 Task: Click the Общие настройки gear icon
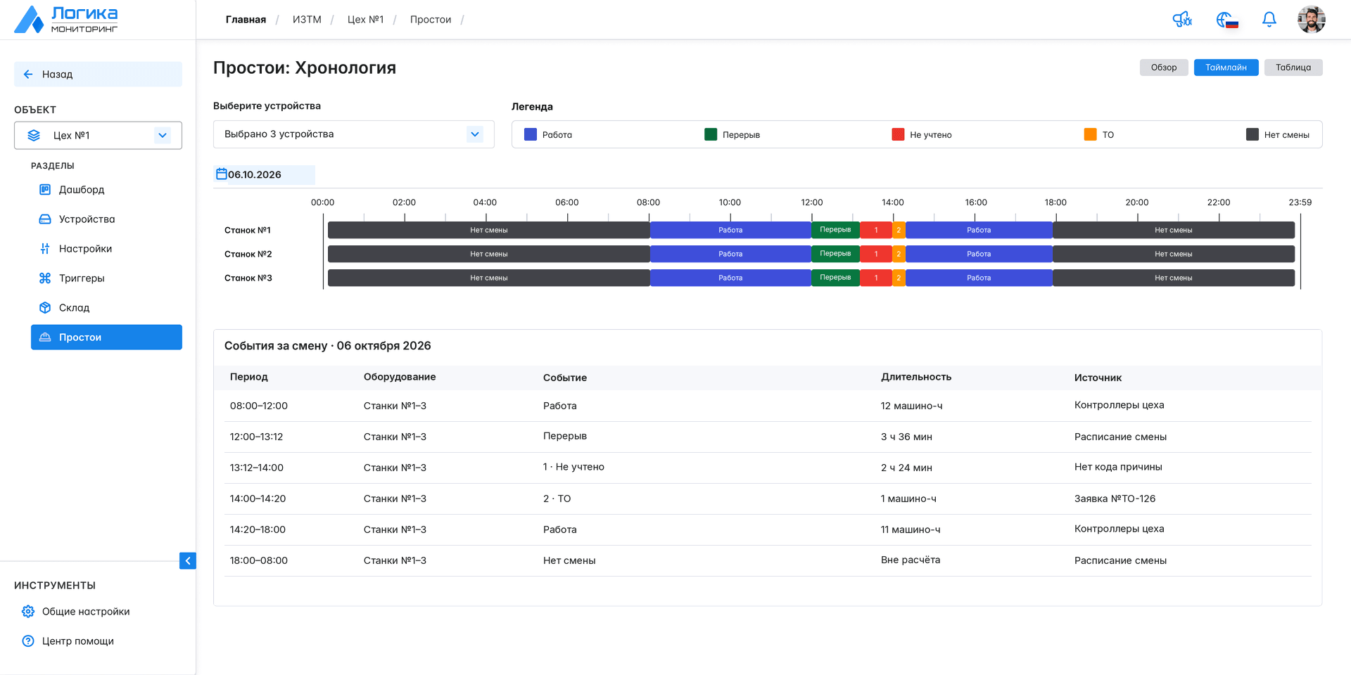[x=28, y=612]
